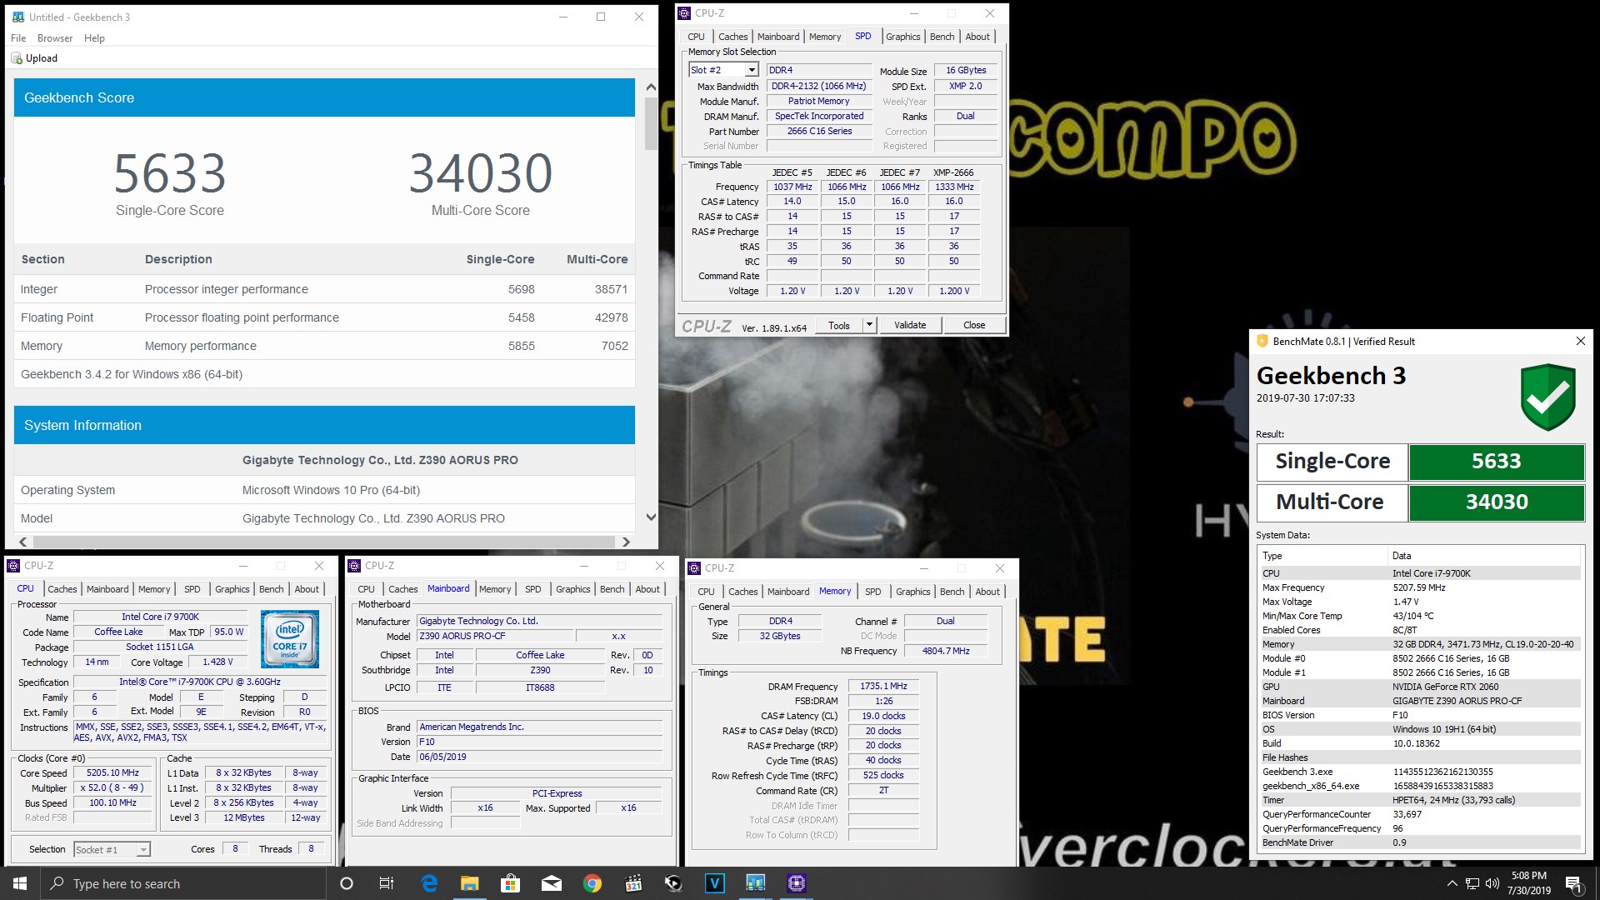
Task: Open the Help menu in Geekbench
Action: (94, 38)
